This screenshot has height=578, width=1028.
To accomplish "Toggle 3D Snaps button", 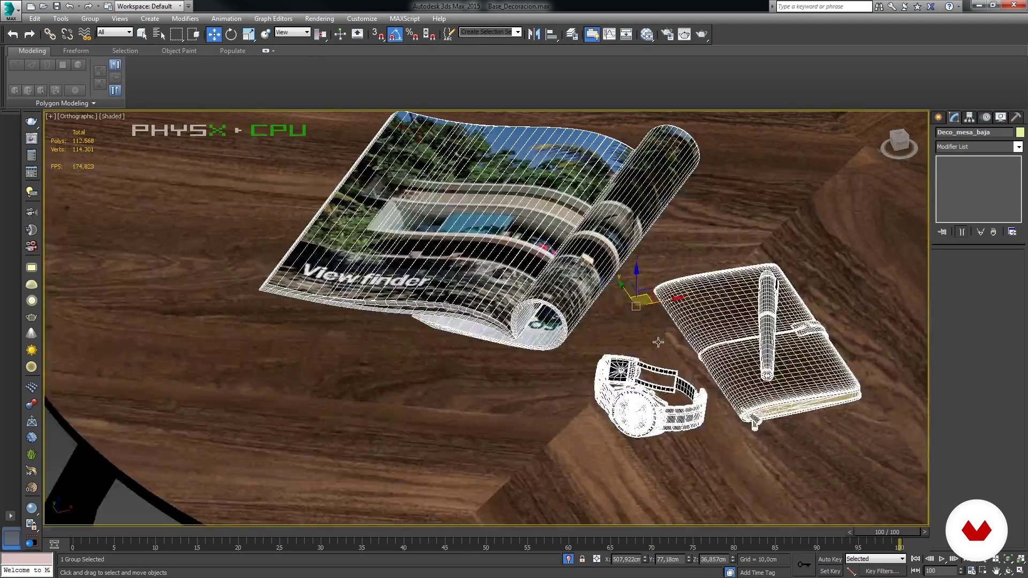I will [x=378, y=34].
